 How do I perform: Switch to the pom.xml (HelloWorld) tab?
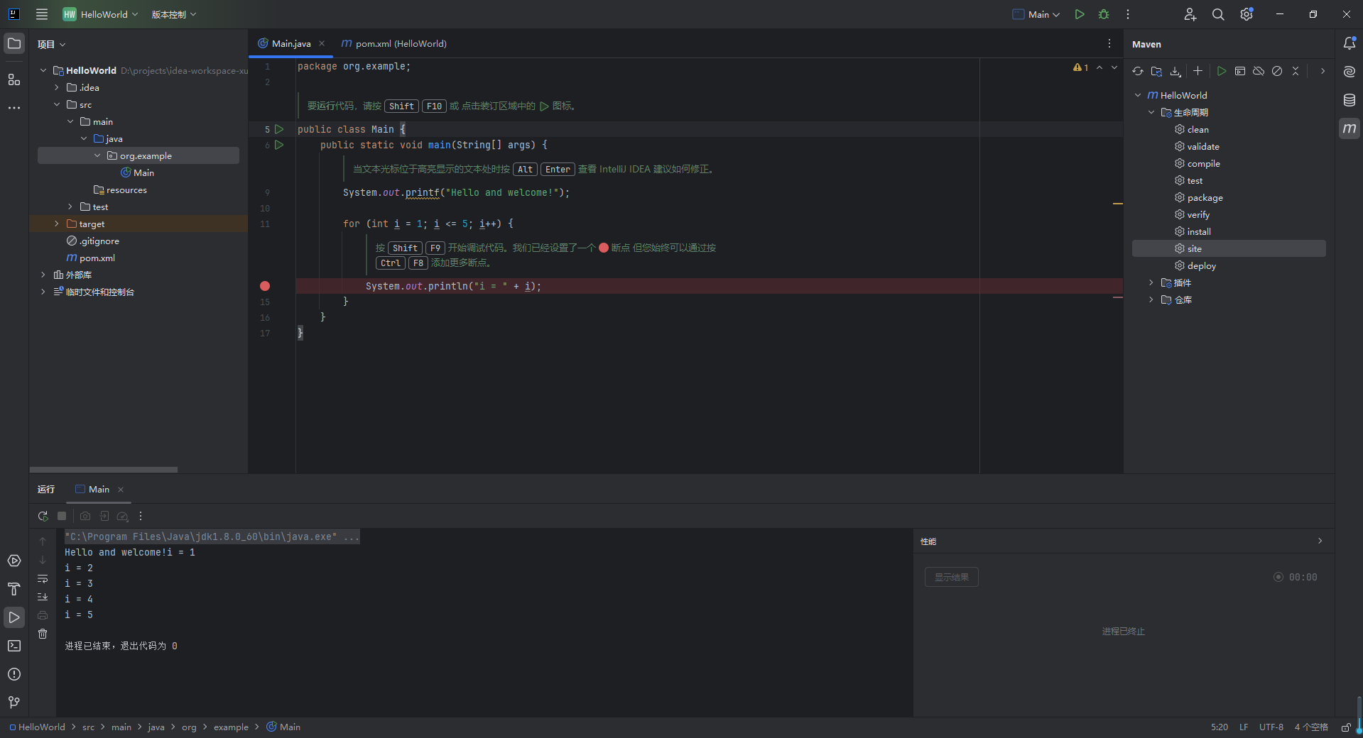point(394,43)
